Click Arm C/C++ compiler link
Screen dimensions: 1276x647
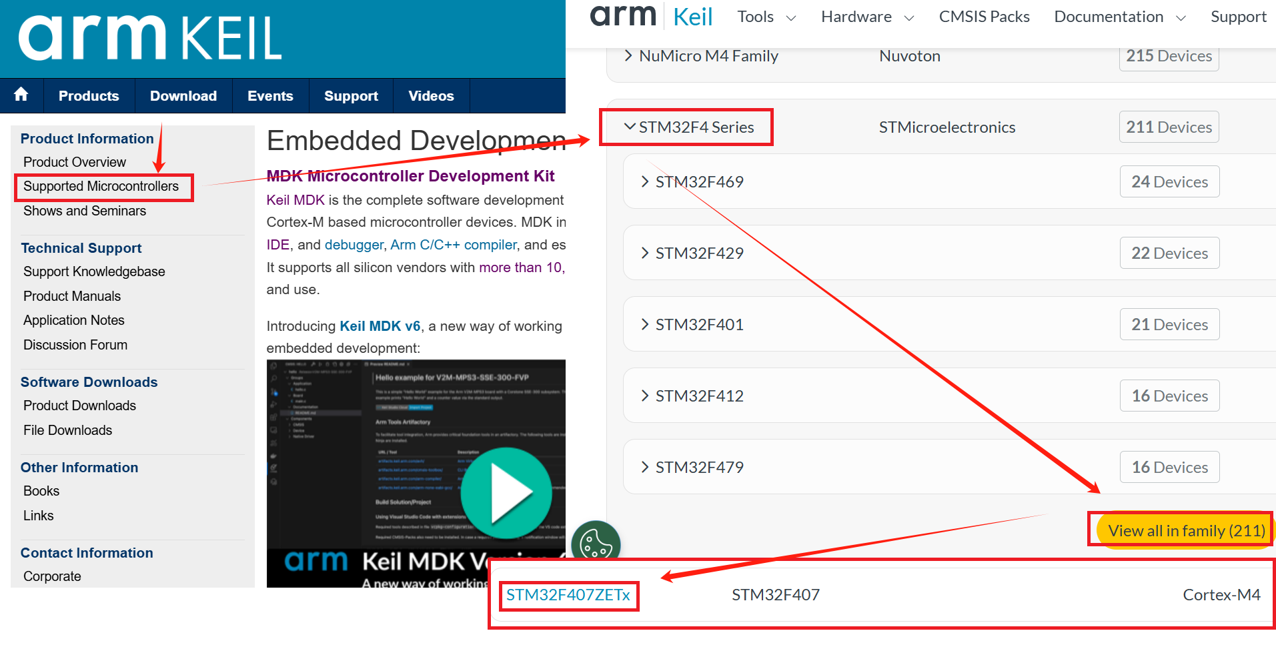[x=454, y=245]
